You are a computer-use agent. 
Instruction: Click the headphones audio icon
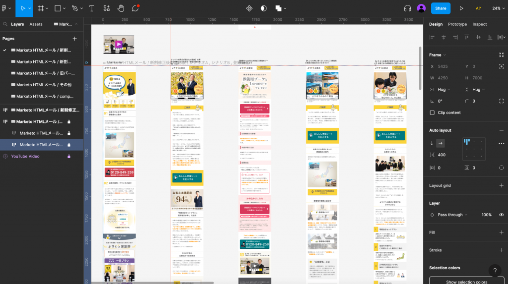408,8
